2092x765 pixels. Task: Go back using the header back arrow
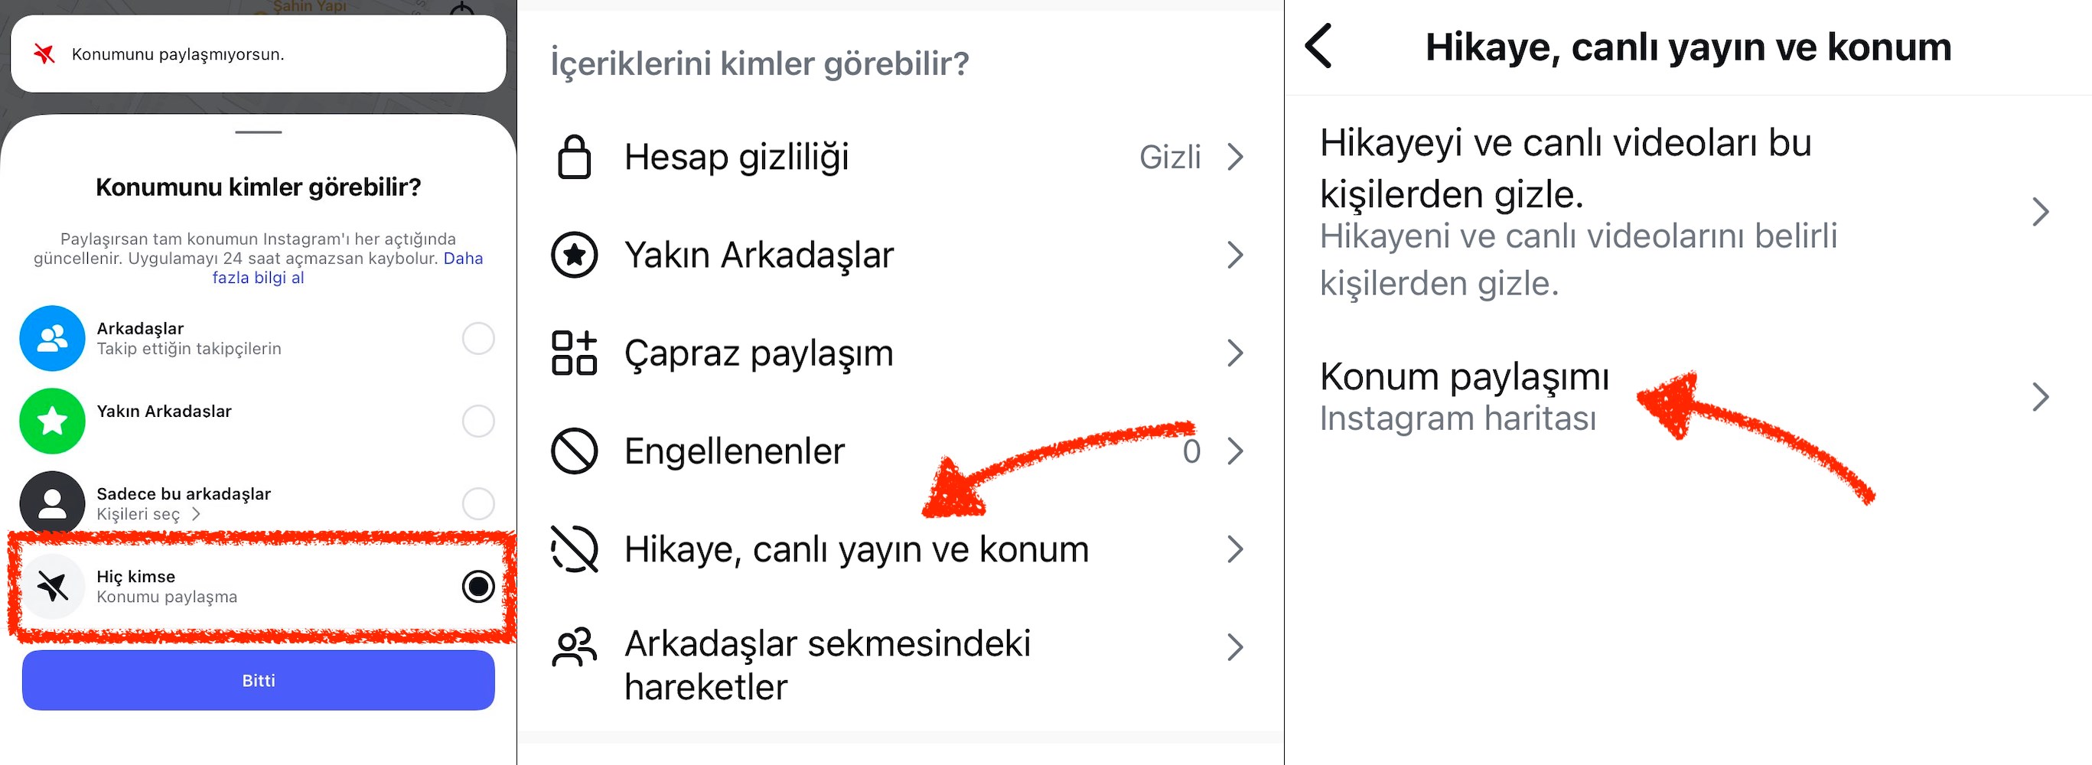coord(1320,47)
